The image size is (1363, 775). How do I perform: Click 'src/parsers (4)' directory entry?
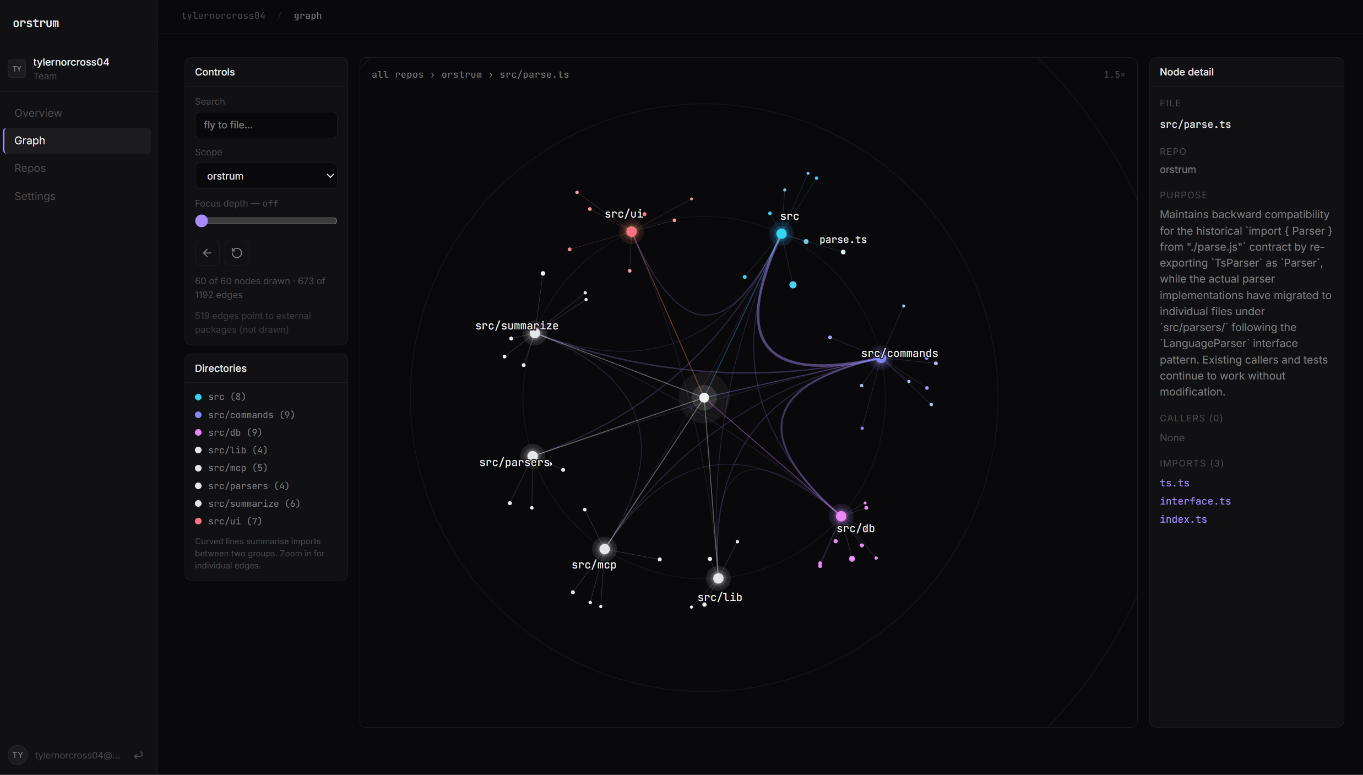click(248, 486)
